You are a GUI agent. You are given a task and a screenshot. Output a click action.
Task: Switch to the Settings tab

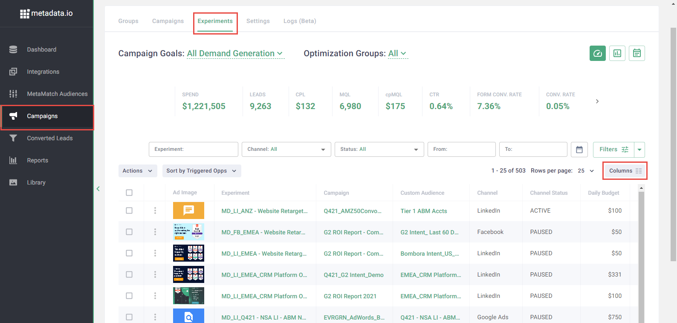click(x=258, y=21)
